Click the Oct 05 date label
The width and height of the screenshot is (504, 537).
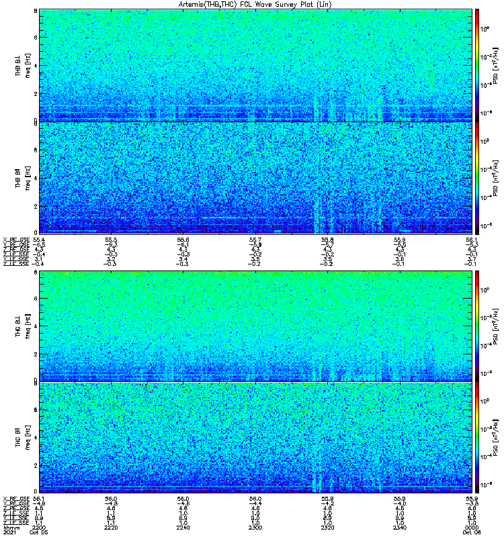point(39,532)
